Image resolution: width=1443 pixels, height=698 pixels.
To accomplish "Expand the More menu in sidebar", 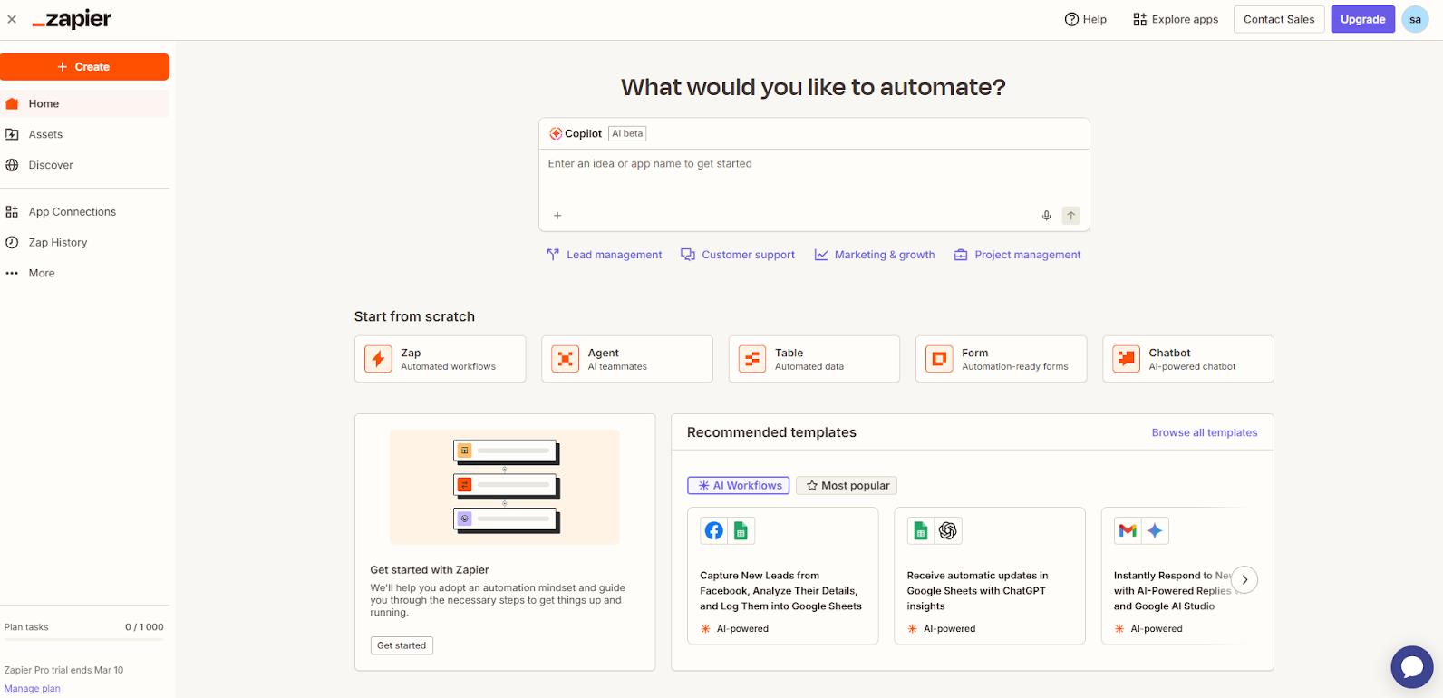I will click(x=84, y=274).
